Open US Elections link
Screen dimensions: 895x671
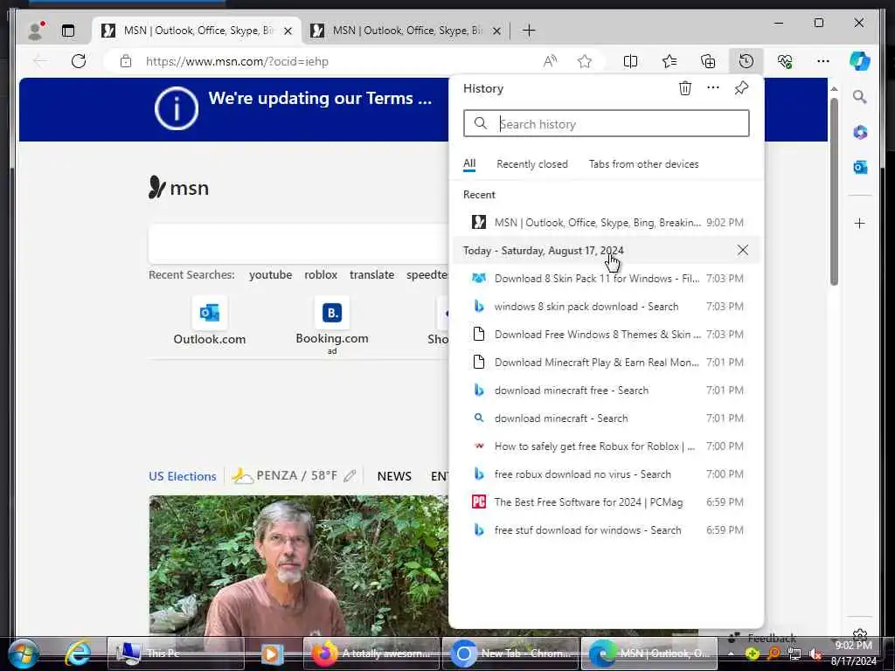183,476
